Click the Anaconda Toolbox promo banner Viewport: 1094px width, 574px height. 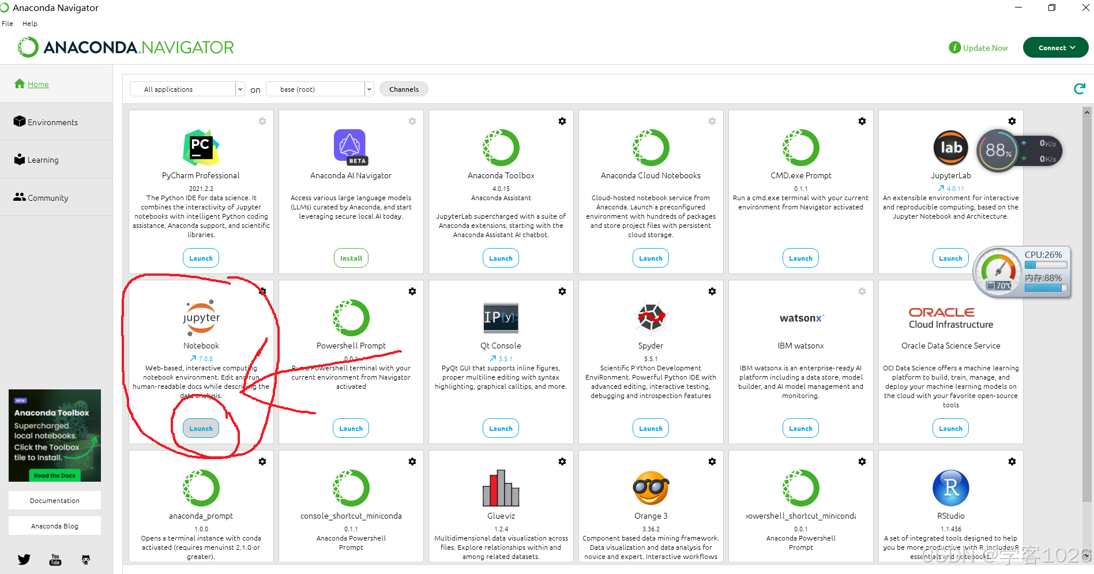click(x=55, y=436)
